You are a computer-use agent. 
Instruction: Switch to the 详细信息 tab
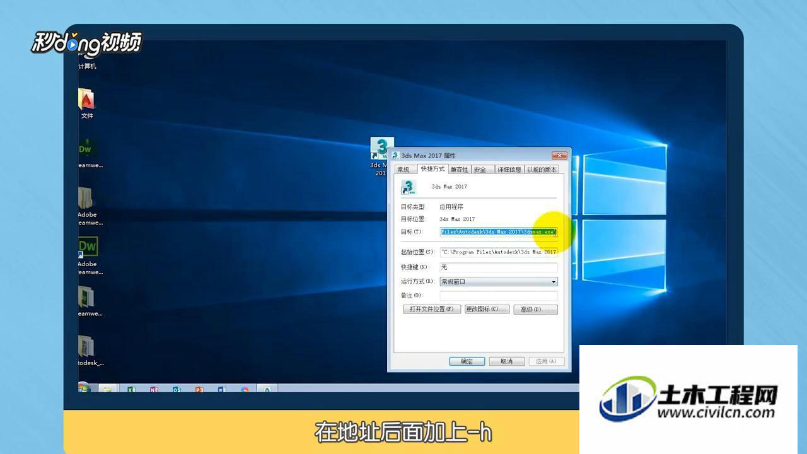[x=509, y=170]
